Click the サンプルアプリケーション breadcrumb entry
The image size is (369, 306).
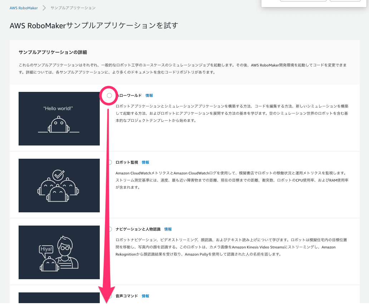[73, 8]
